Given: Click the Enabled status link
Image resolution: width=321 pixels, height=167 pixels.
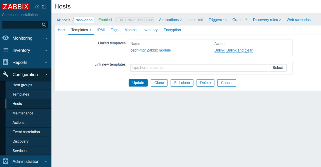Looking at the screenshot, I should [105, 20].
